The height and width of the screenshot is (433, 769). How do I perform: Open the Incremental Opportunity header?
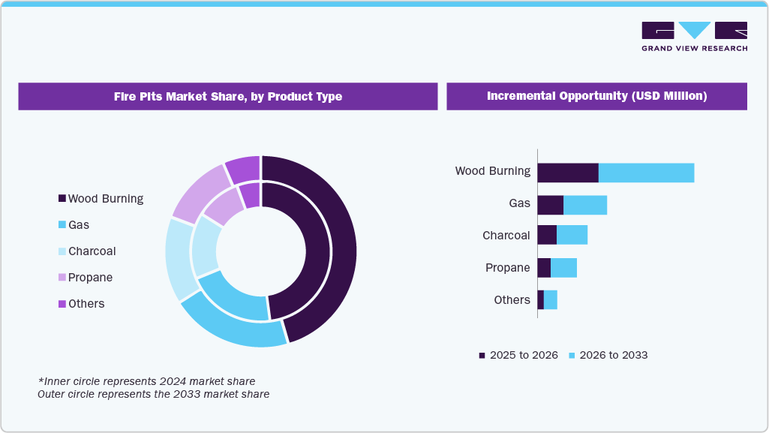pyautogui.click(x=597, y=96)
